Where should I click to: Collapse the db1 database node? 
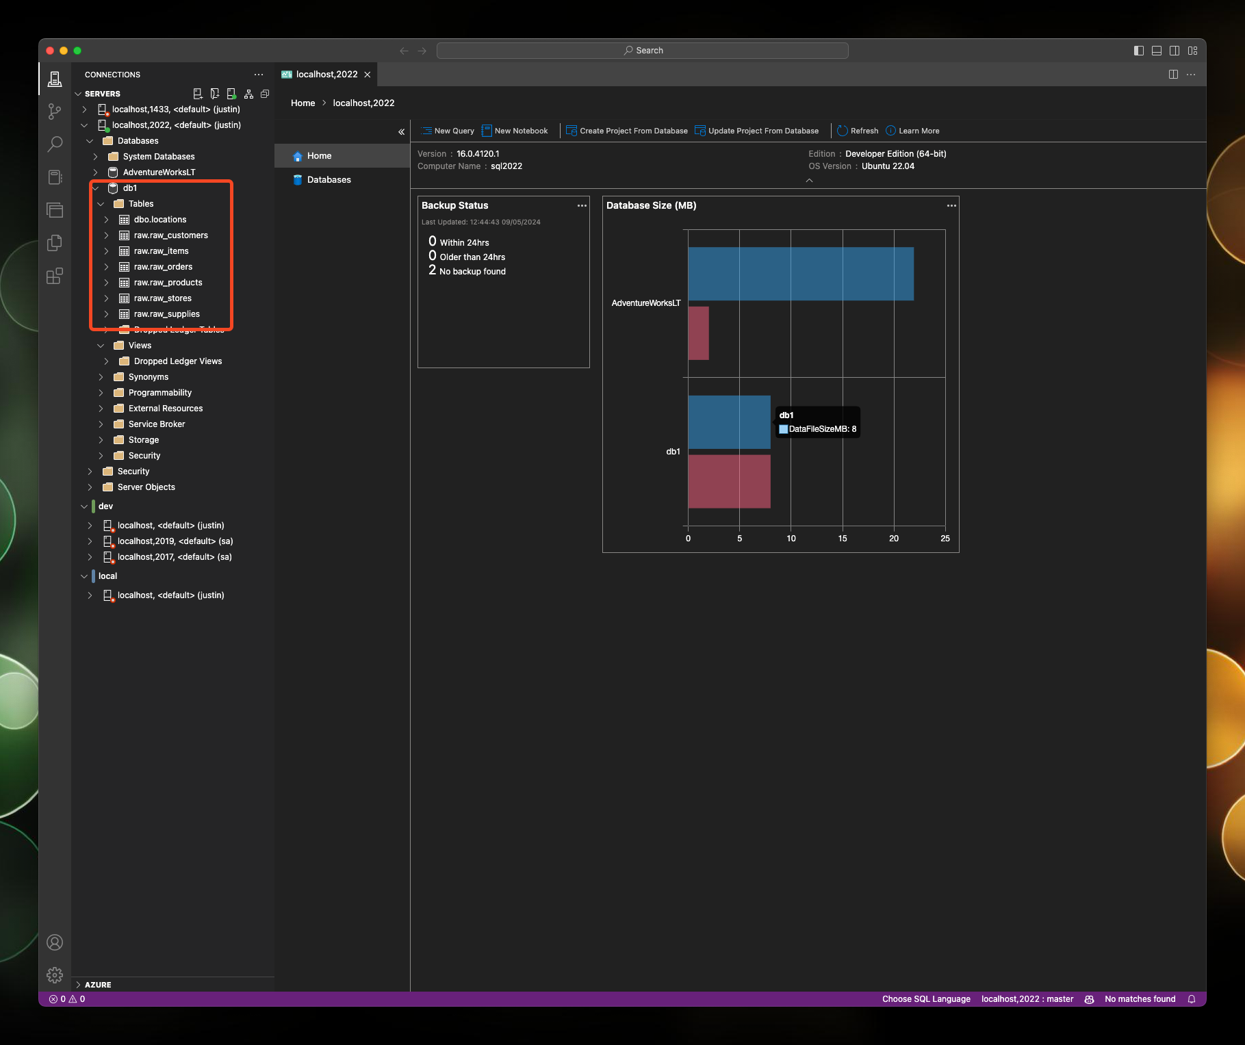95,188
